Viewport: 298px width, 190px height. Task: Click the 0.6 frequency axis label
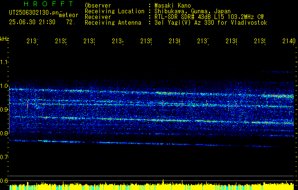click(x=4, y=180)
